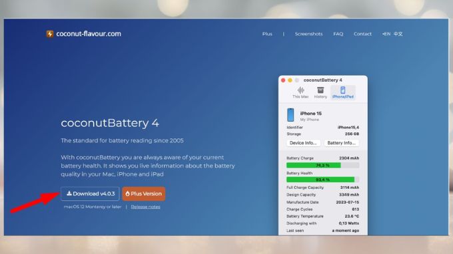Open the Contact navigation link
Viewport: 453px width, 254px height.
click(x=362, y=34)
